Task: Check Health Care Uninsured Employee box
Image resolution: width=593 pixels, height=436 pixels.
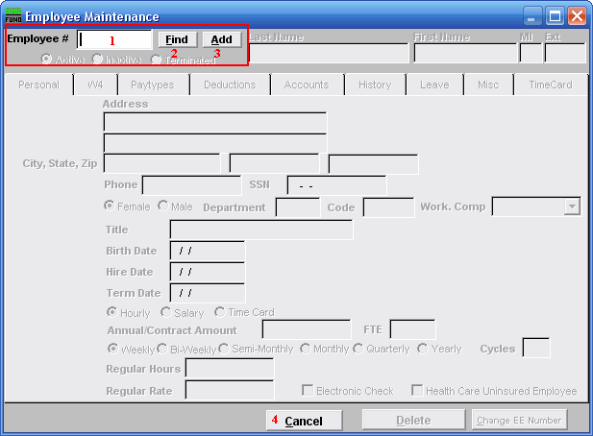Action: point(418,391)
